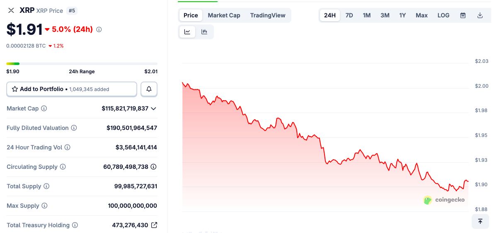The image size is (492, 233).
Task: Click the Add to Portfolio button
Action: point(72,89)
